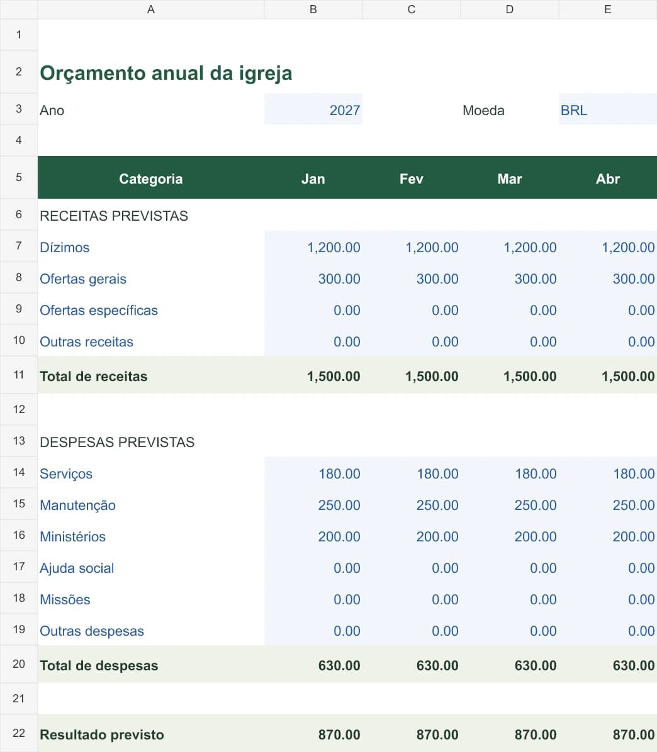Select the 'Total de despesas' label cell
The image size is (657, 752).
(x=150, y=665)
